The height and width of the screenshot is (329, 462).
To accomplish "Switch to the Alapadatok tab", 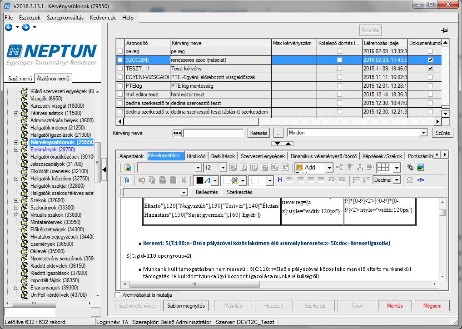I will 131,156.
